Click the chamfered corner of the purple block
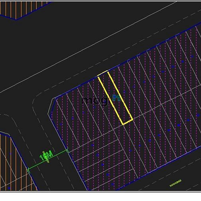The width and height of the screenshot is (201, 201). 51,106
